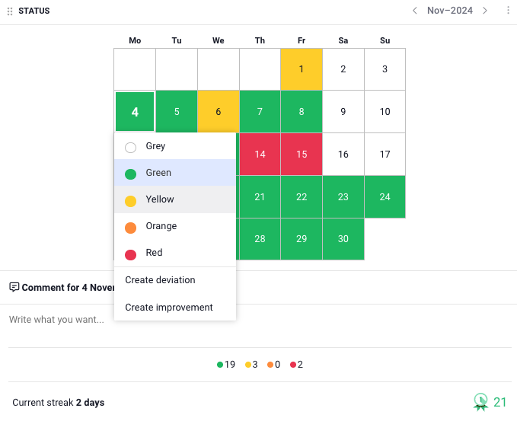The image size is (517, 421).
Task: Click the comment text field
Action: (x=259, y=320)
